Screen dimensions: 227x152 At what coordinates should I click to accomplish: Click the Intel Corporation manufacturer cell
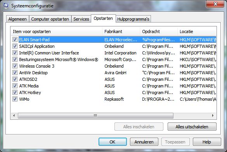click(x=120, y=53)
